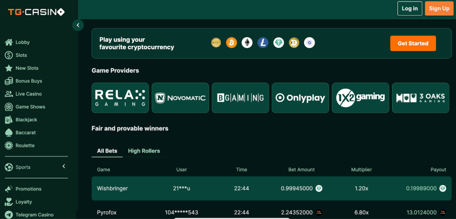Click the Get Started button
Image resolution: width=456 pixels, height=219 pixels.
[x=413, y=43]
